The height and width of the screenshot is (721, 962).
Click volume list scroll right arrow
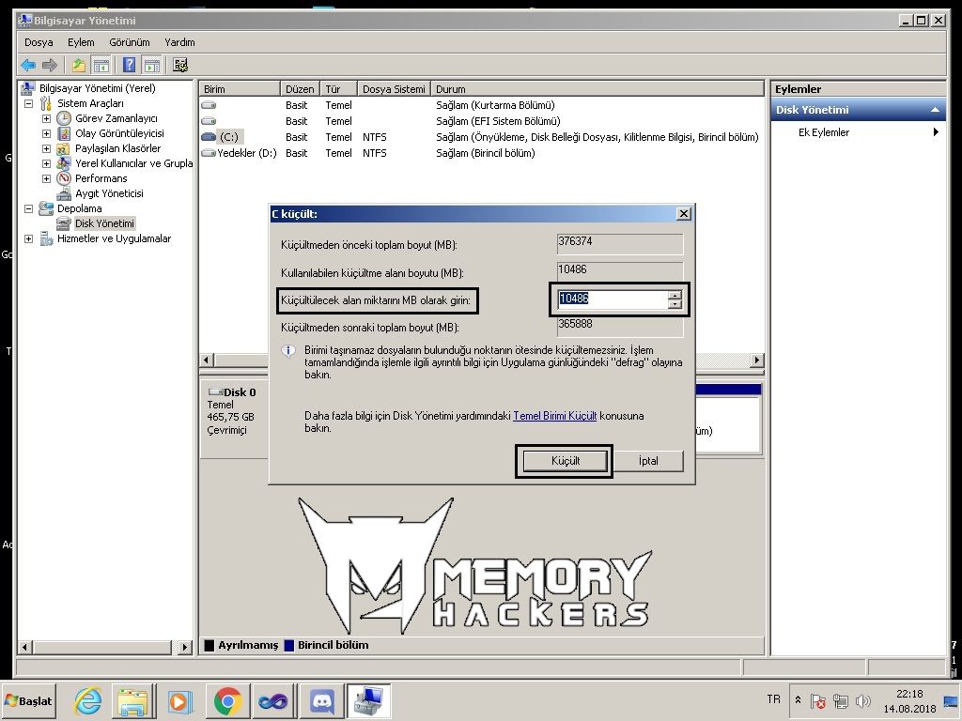pyautogui.click(x=757, y=360)
